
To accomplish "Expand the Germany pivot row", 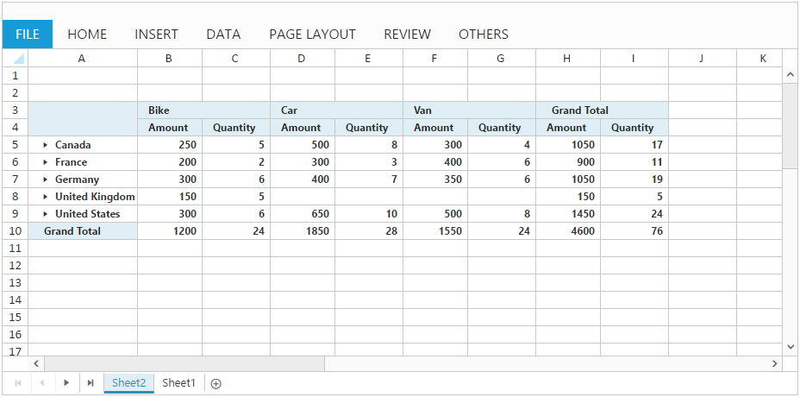I will [45, 180].
